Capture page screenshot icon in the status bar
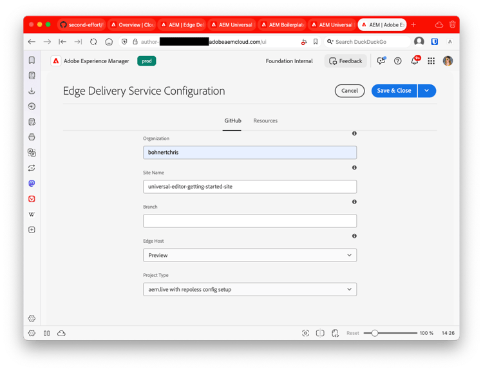Screen dimensions: 483x371 coord(305,333)
